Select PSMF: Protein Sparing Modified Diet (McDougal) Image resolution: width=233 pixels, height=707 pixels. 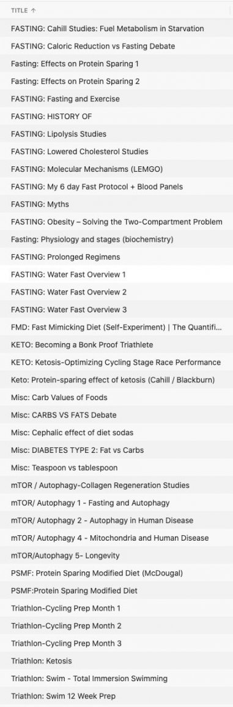coord(116,573)
